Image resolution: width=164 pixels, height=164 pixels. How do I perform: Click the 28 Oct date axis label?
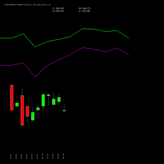tap(53, 156)
